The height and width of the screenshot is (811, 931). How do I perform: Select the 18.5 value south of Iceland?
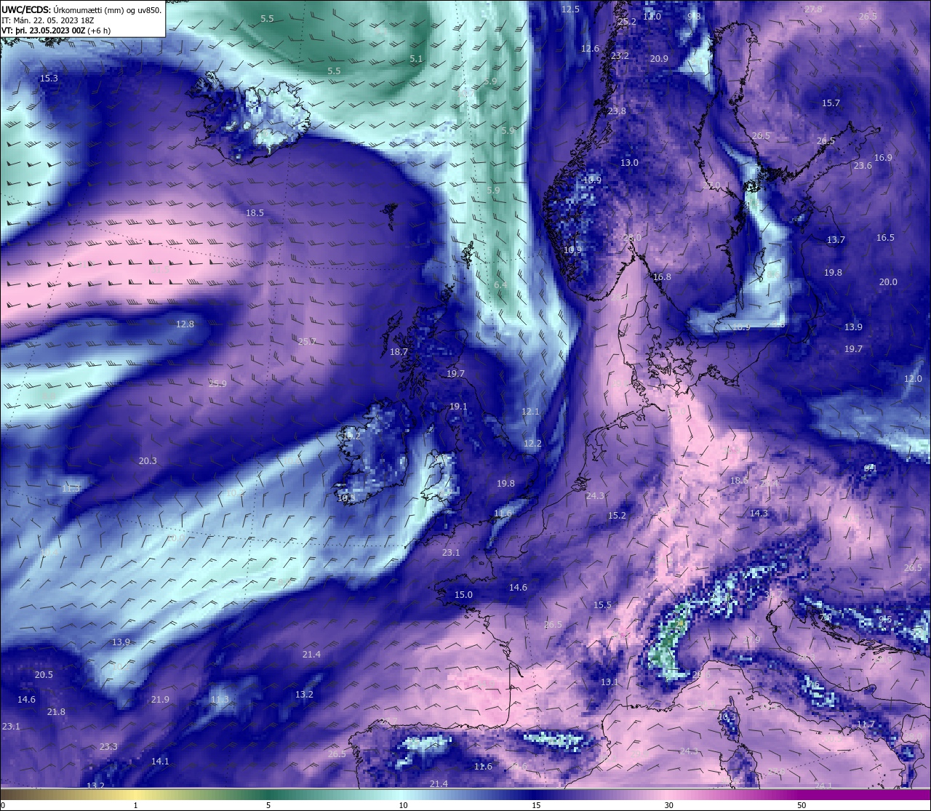point(255,213)
